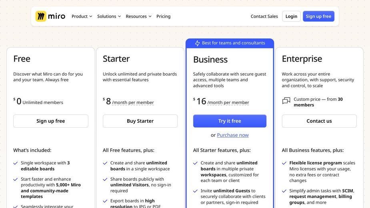Click the Buy Starter button
Image resolution: width=370 pixels, height=208 pixels.
tap(140, 121)
